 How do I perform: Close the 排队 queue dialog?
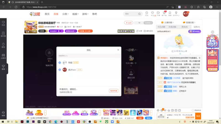click(118, 50)
